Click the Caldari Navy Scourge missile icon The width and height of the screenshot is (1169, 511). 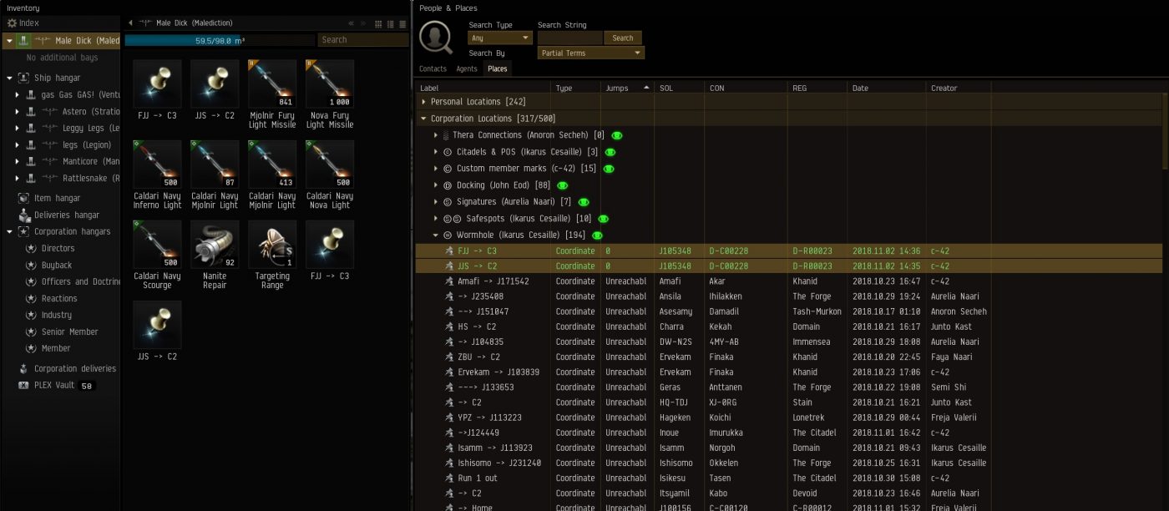[157, 245]
